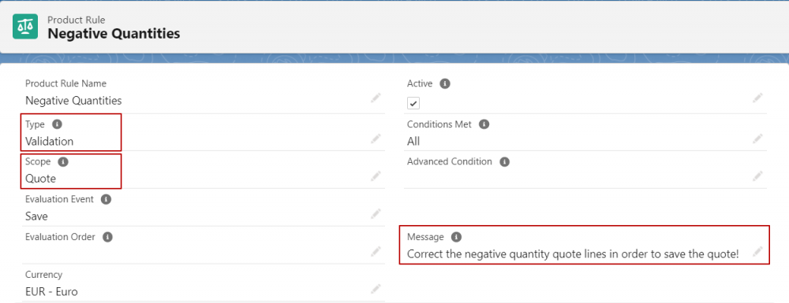Click the info icon beside Conditions Met
The image size is (789, 303).
[484, 124]
